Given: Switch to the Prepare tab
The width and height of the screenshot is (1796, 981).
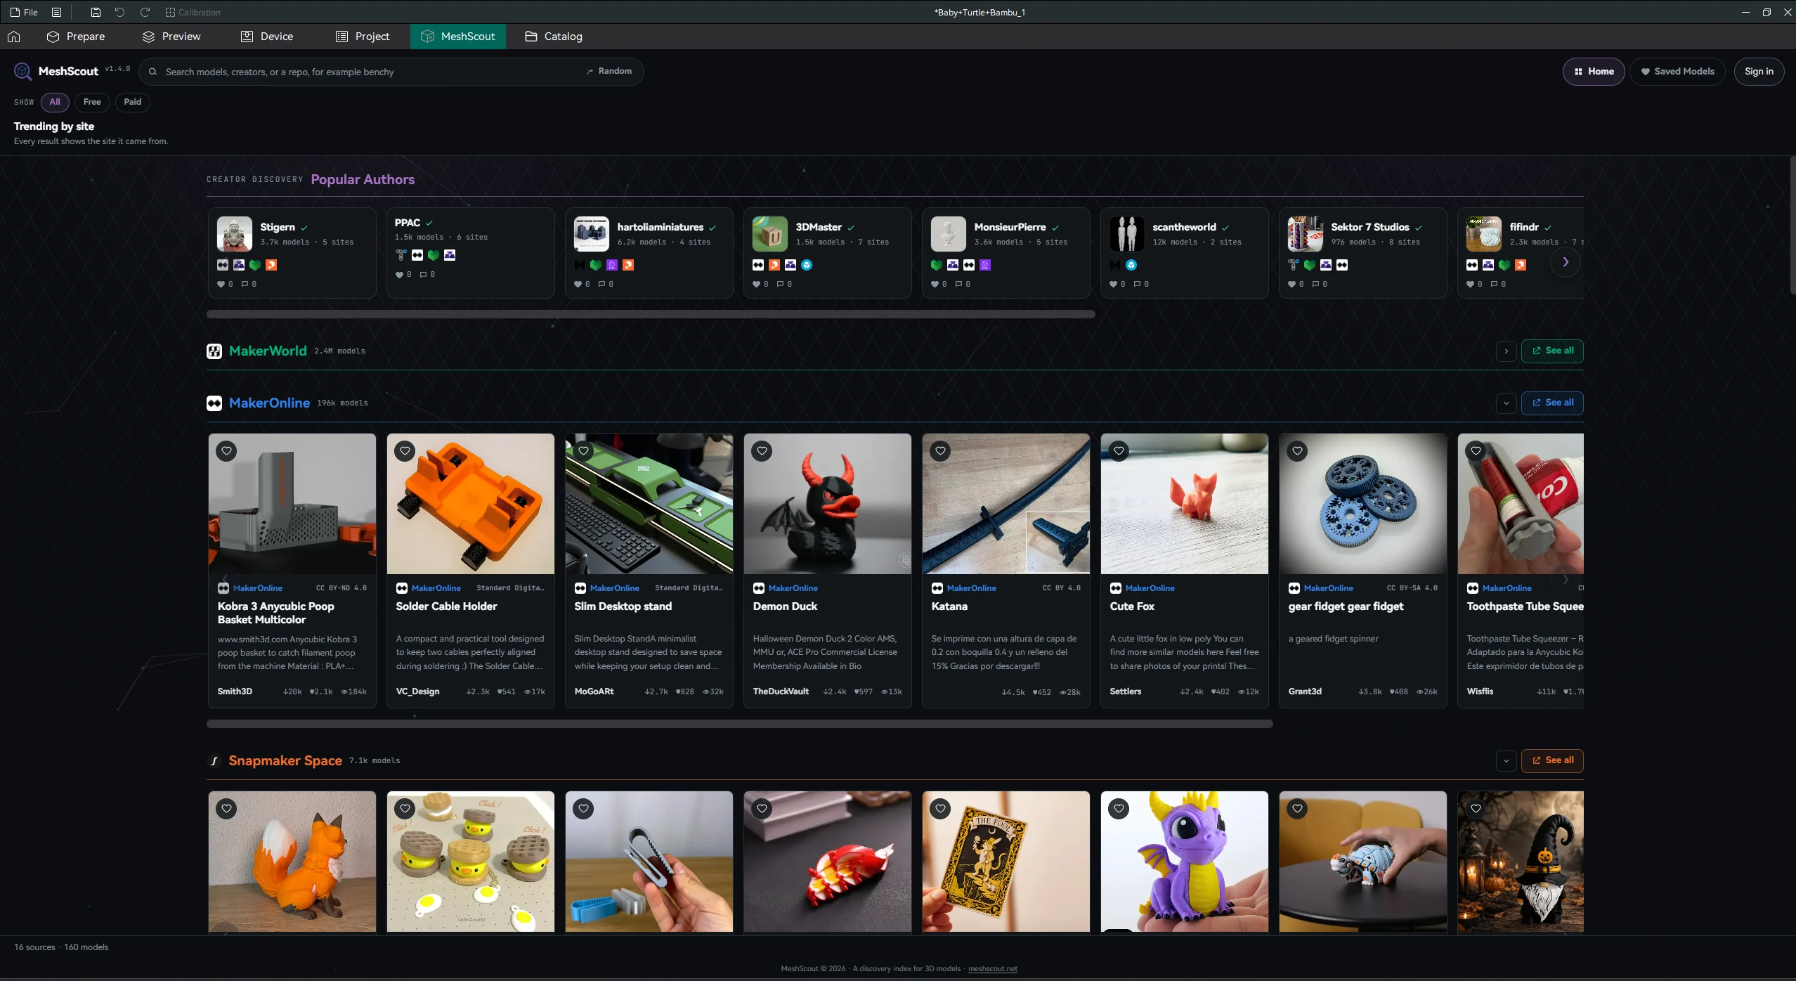Looking at the screenshot, I should coord(76,37).
